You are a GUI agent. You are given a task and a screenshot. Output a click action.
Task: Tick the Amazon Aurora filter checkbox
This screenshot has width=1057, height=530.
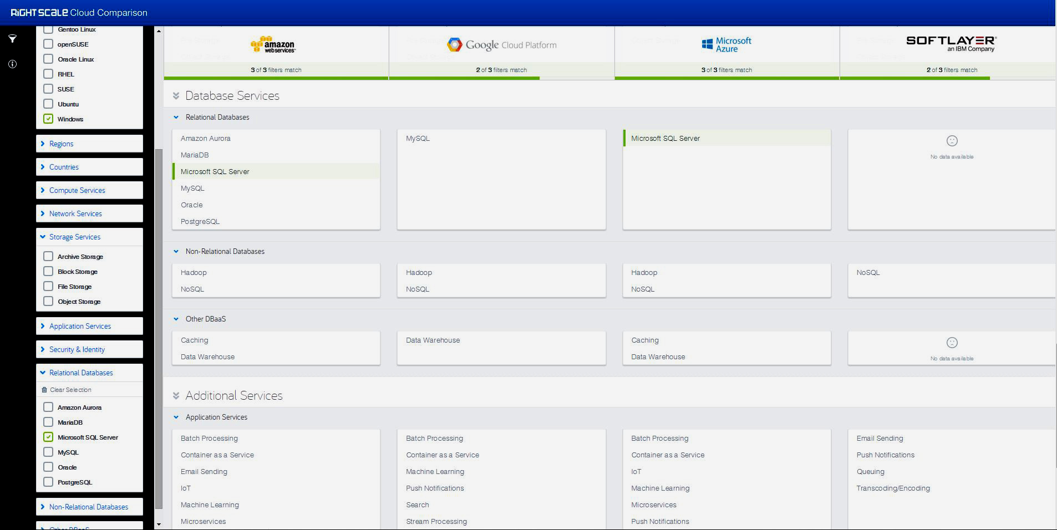pyautogui.click(x=48, y=407)
